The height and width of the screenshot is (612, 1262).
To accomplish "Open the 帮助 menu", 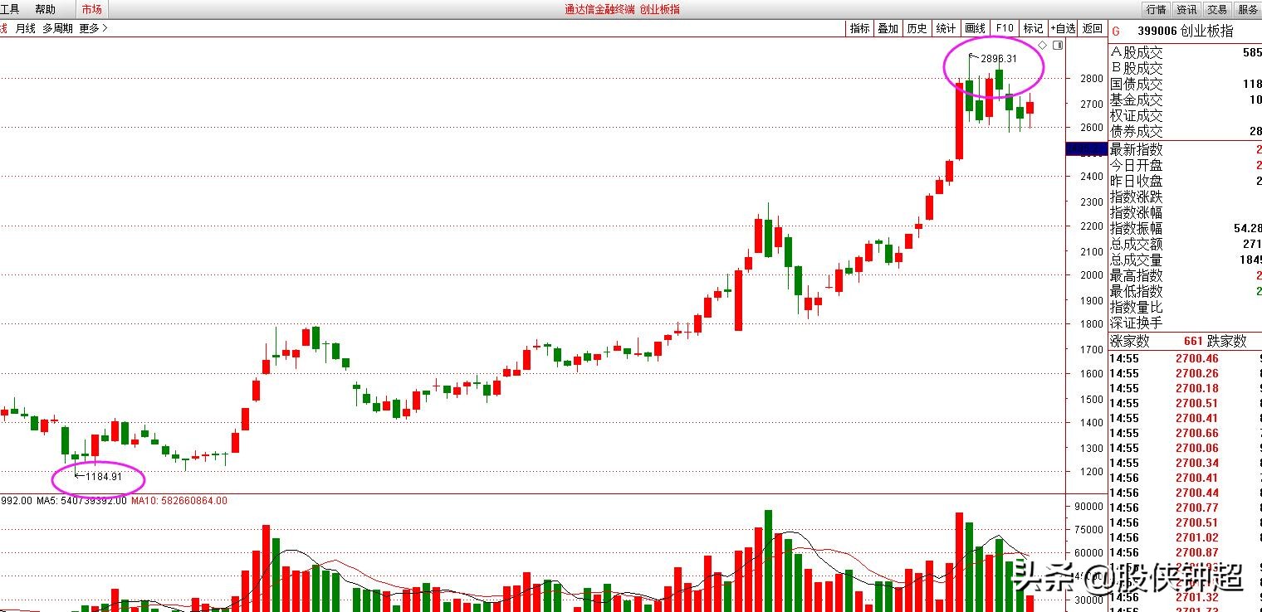I will [46, 9].
